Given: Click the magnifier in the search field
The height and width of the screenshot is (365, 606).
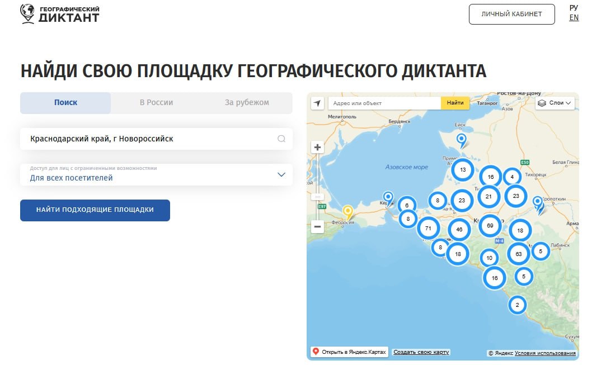Looking at the screenshot, I should [281, 139].
